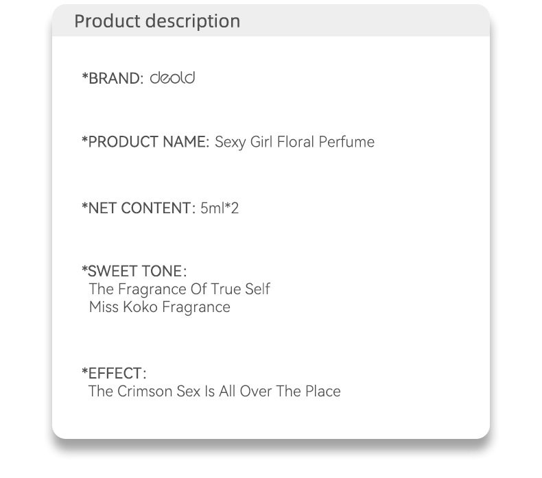
Task: Select the *BRAND: field label
Action: click(x=113, y=79)
